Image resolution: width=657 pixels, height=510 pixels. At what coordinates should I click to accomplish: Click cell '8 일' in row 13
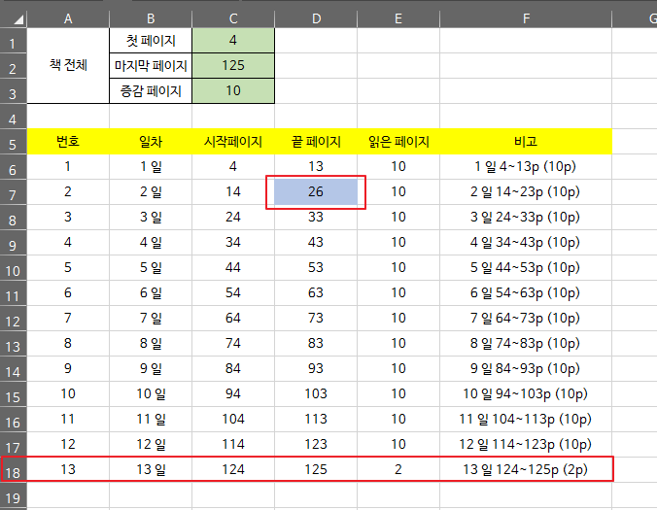151,343
